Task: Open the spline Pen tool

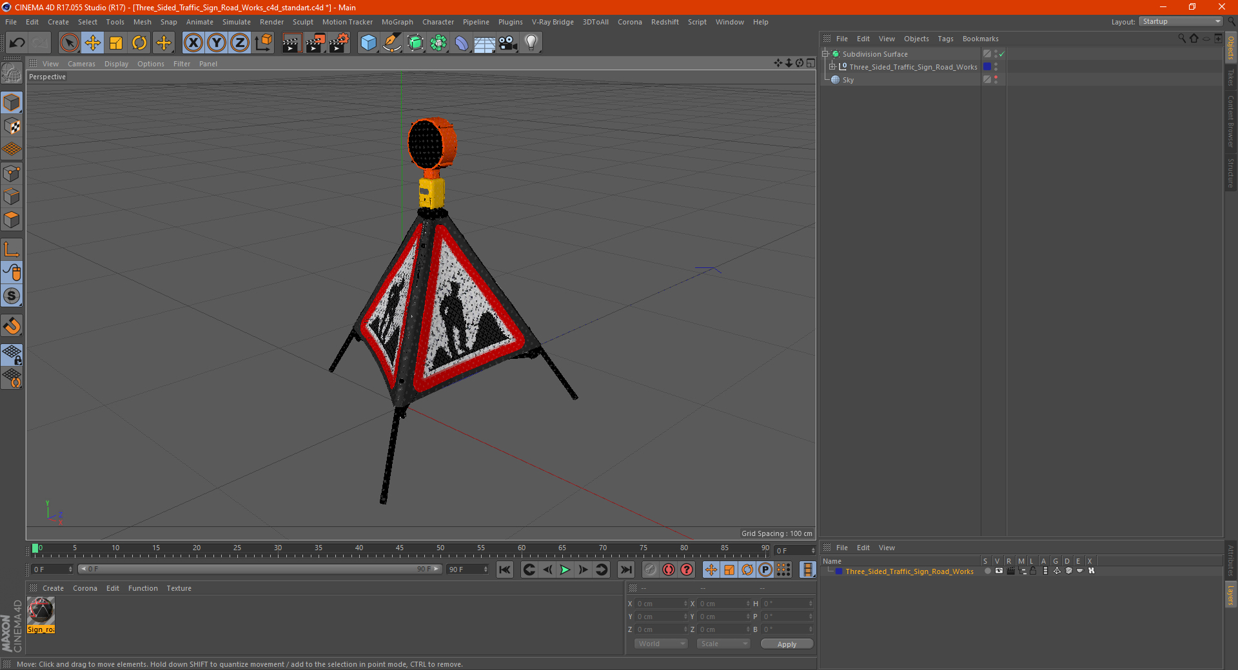Action: tap(391, 43)
